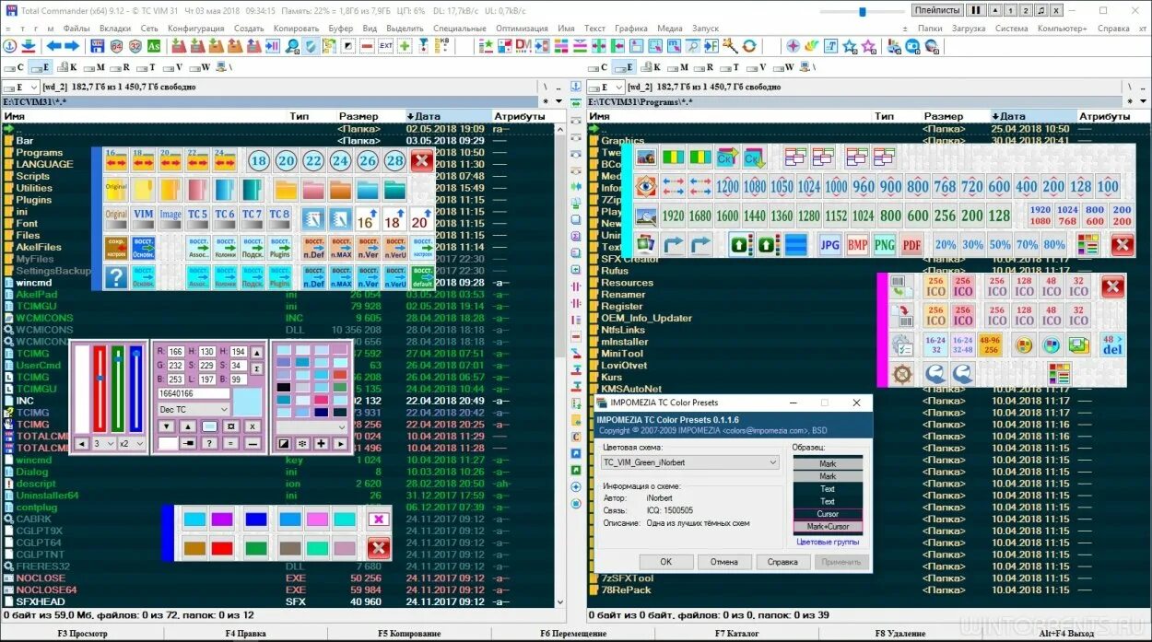Open the Оптимизация menu
This screenshot has width=1152, height=642.
[521, 29]
